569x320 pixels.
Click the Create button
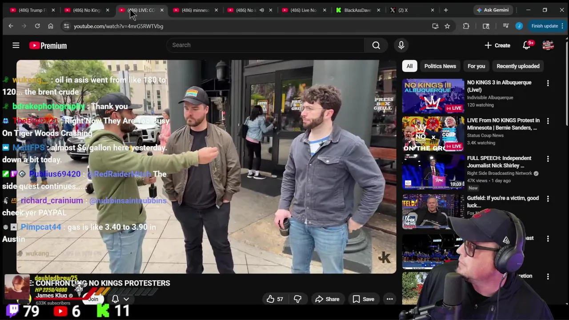click(x=497, y=45)
